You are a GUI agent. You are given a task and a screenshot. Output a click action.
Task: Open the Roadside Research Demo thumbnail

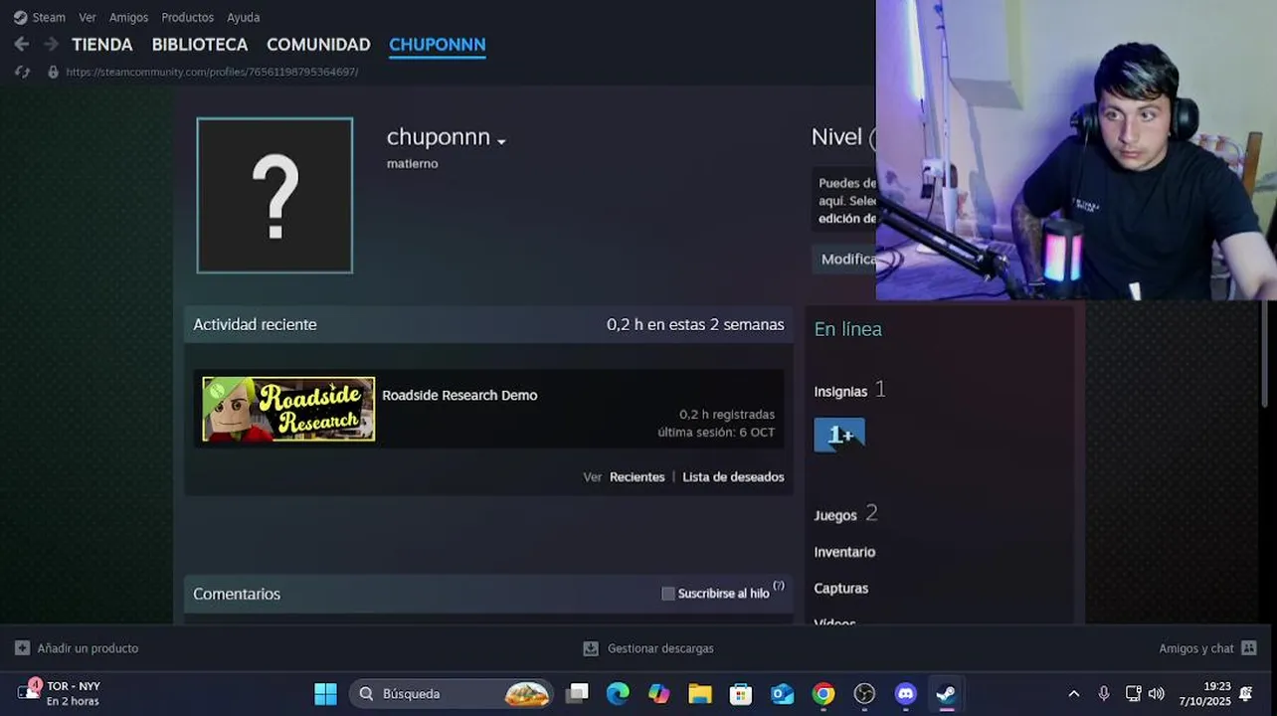click(x=288, y=409)
